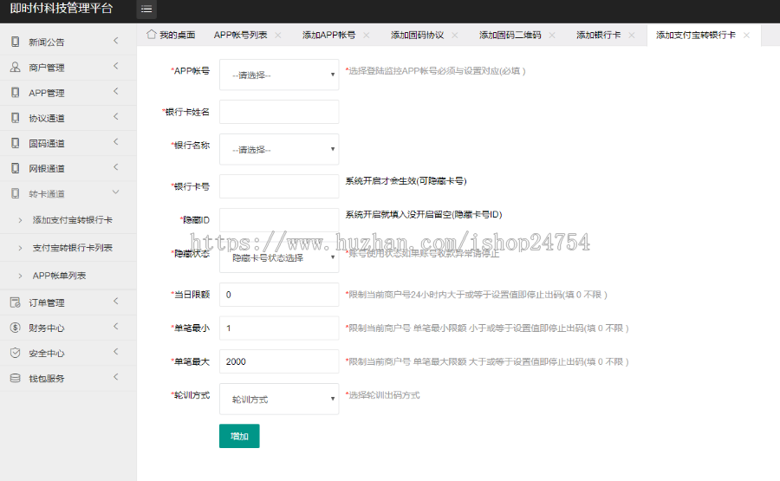Expand the 安全中心 menu chevron

tap(116, 352)
